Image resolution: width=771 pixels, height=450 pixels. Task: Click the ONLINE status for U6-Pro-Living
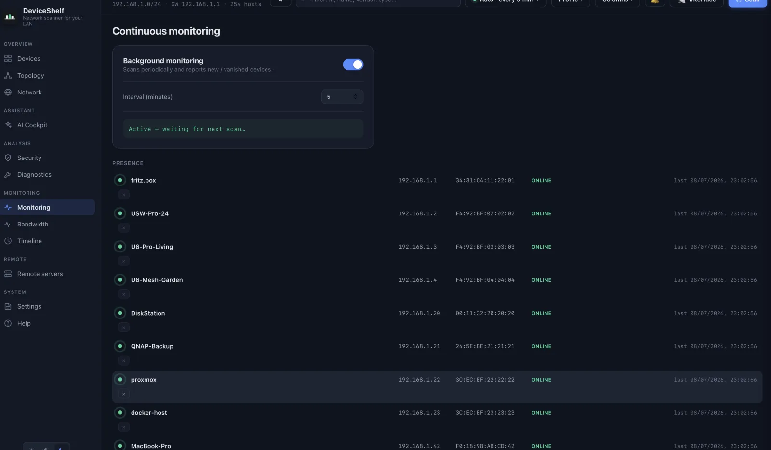541,247
